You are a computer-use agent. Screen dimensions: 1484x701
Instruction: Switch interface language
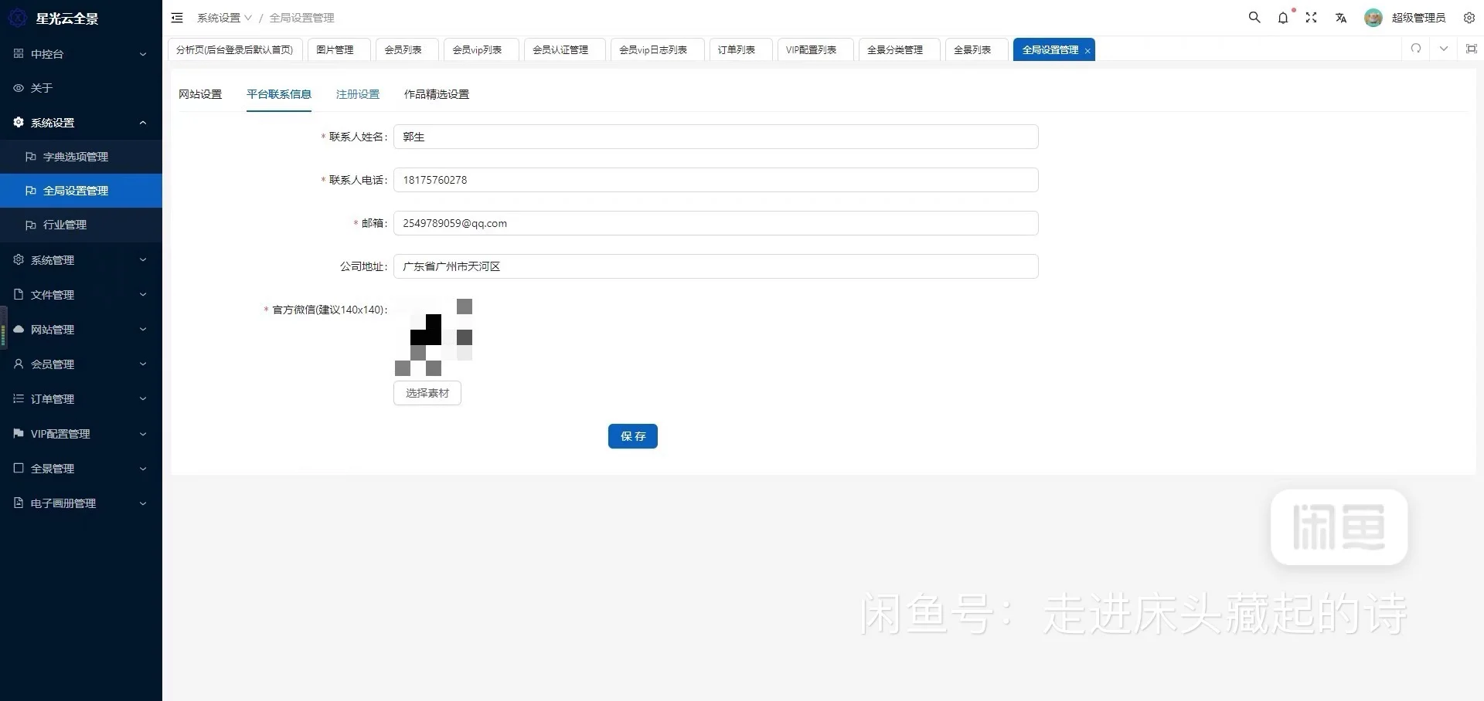1341,17
